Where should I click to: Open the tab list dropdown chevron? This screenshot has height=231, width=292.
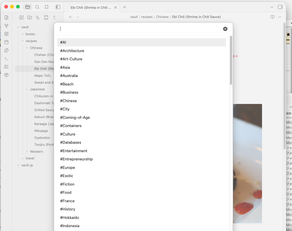pyautogui.click(x=272, y=7)
